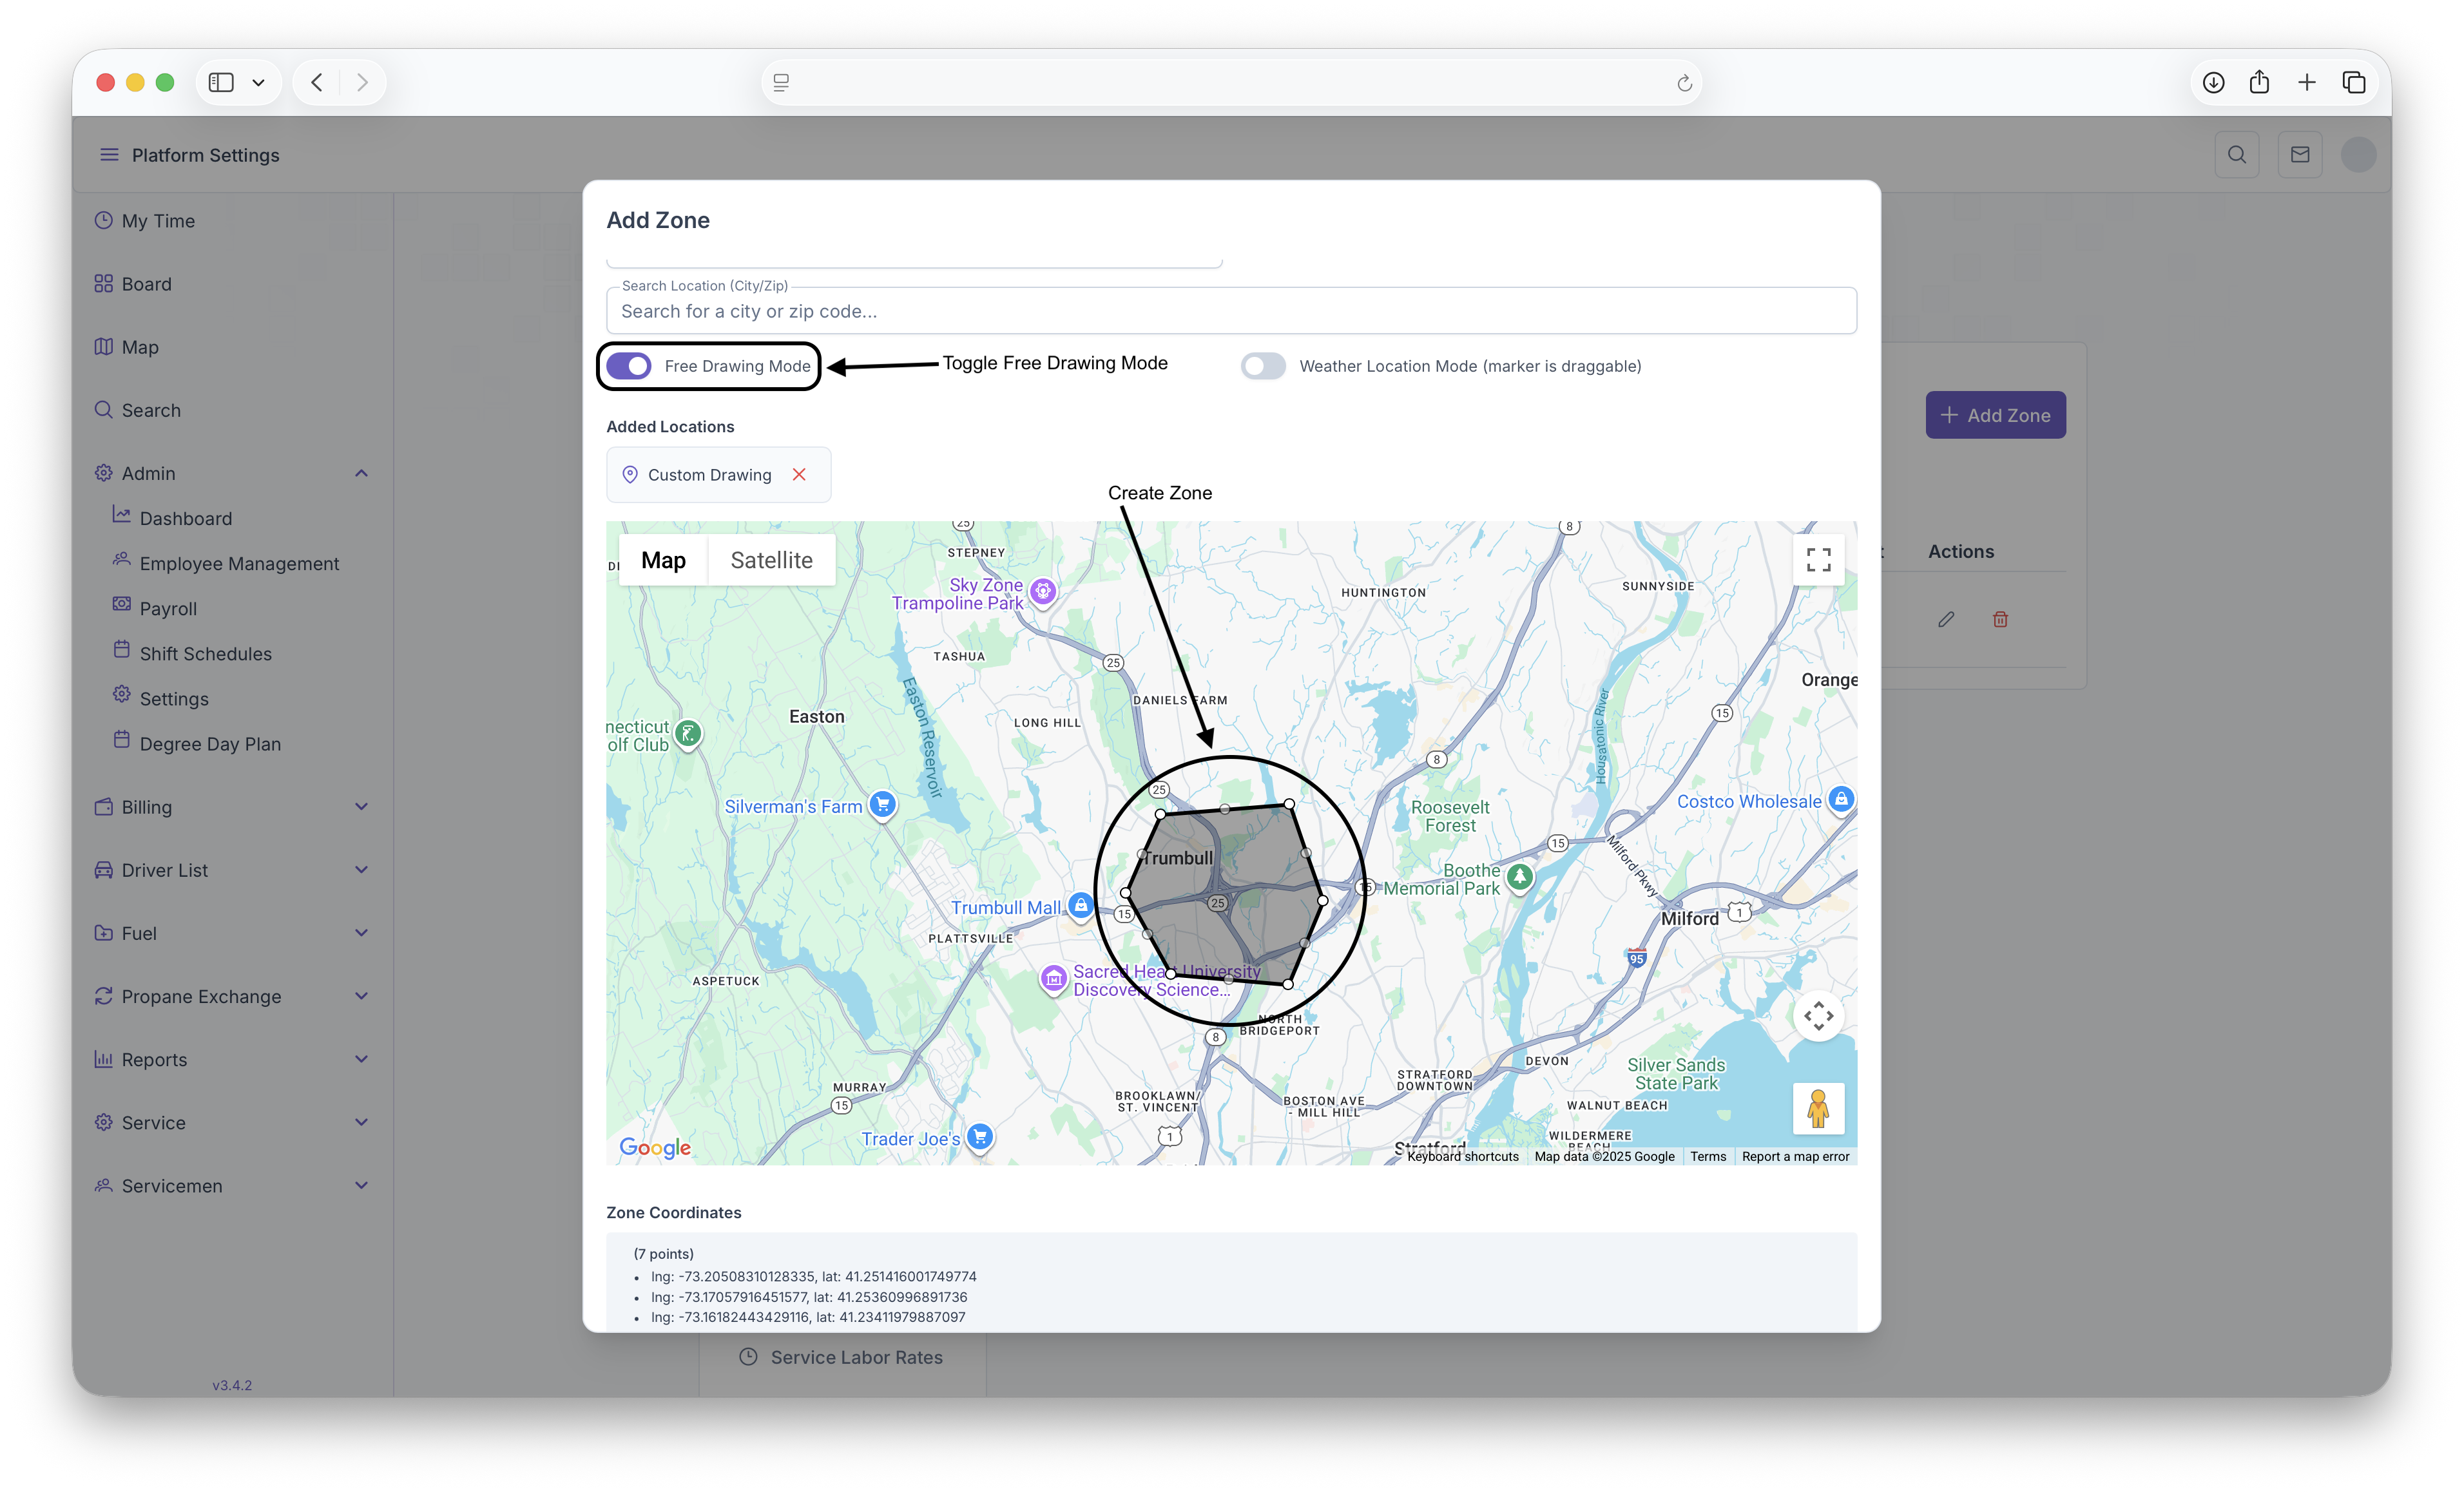Click the red trash delete icon
The image size is (2464, 1492).
coord(2000,619)
